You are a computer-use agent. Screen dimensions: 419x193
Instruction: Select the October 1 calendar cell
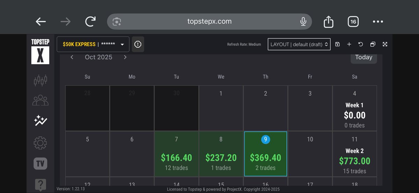pyautogui.click(x=221, y=108)
